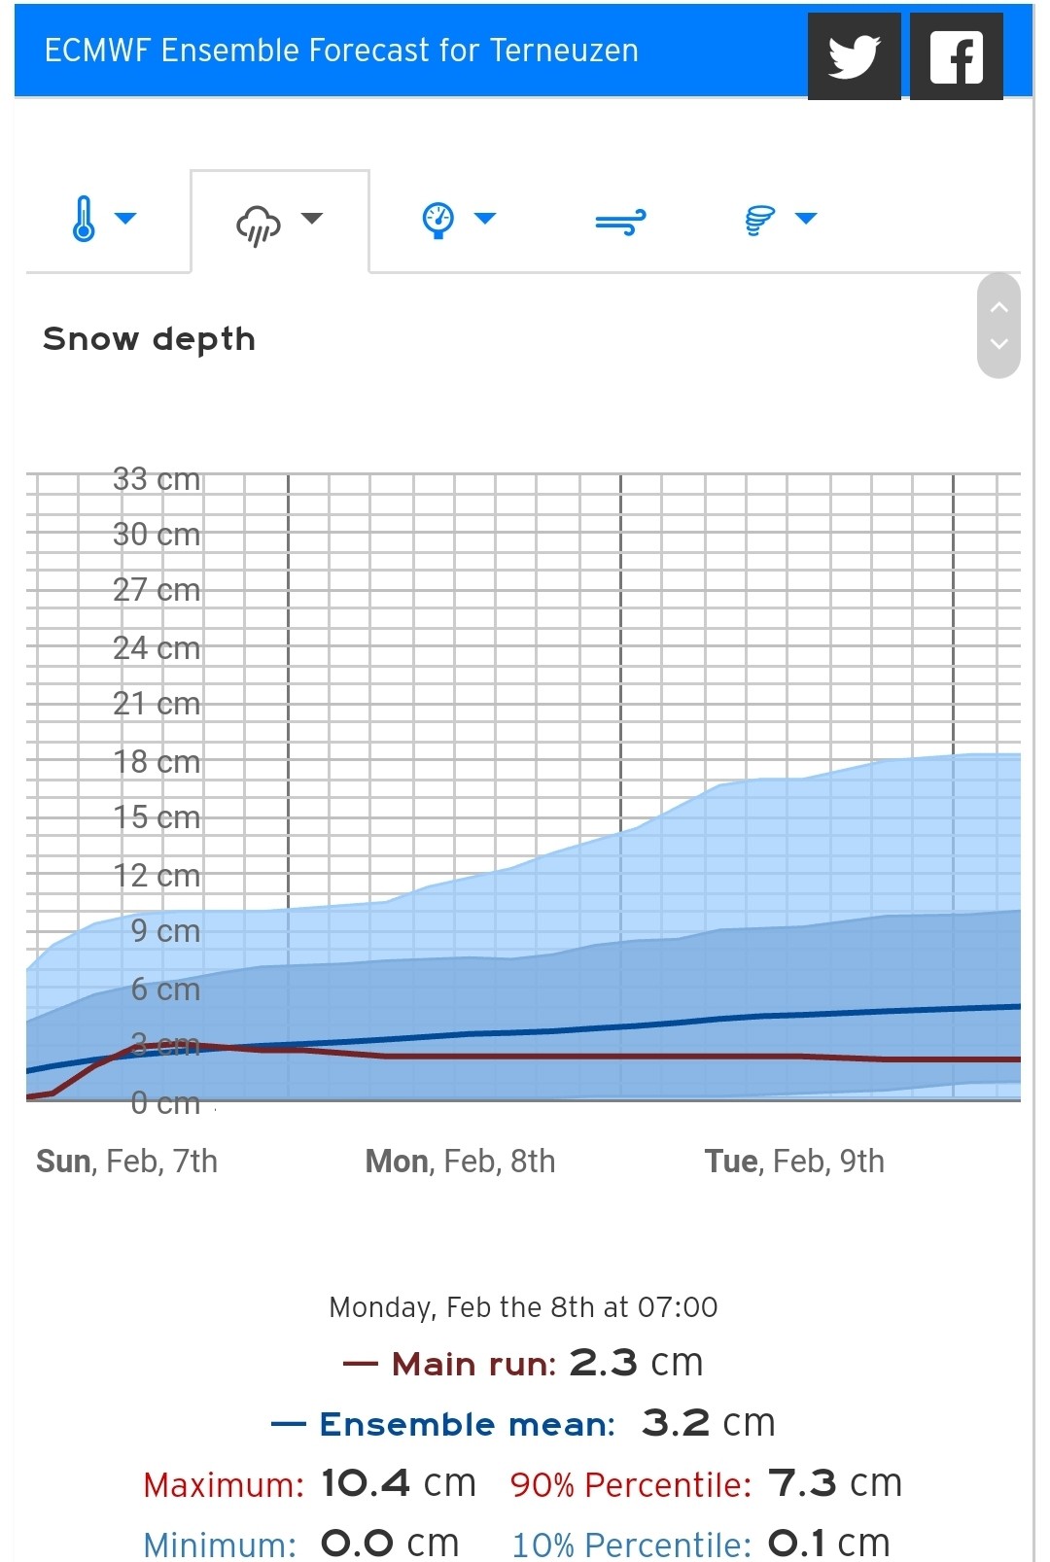Screen dimensions: 1050x1562
Task: Click the down chevron next to Snow depth
Action: click(998, 343)
